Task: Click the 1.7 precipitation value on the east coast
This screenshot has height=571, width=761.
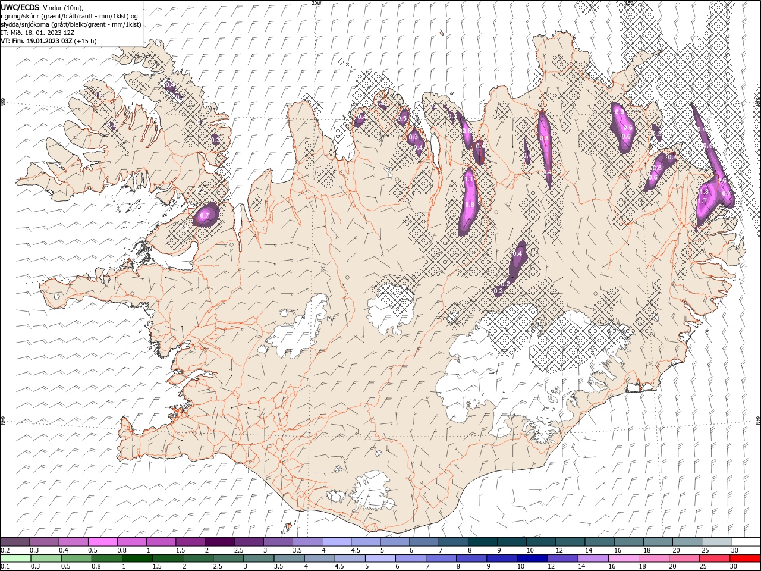Action: 702,201
